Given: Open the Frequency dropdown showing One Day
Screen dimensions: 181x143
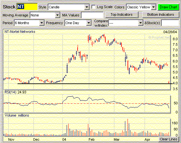Looking at the screenshot, I should [78, 23].
